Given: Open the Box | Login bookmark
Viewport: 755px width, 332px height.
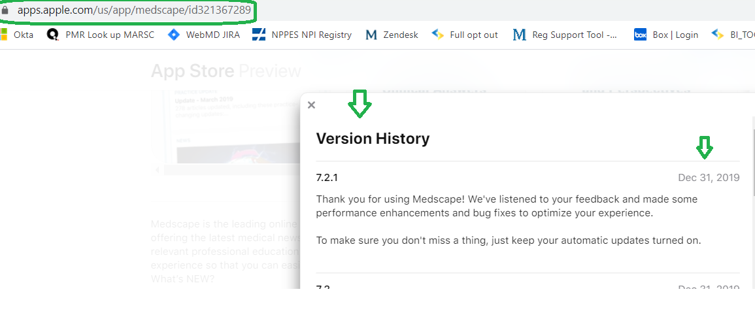Looking at the screenshot, I should coord(666,35).
